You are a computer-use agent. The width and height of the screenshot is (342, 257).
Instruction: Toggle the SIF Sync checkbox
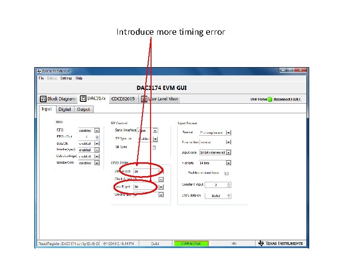coord(154,148)
